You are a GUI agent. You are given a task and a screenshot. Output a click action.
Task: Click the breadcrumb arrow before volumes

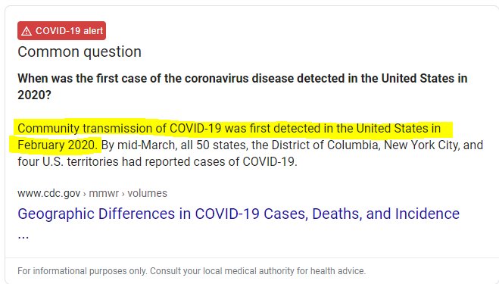tap(123, 194)
